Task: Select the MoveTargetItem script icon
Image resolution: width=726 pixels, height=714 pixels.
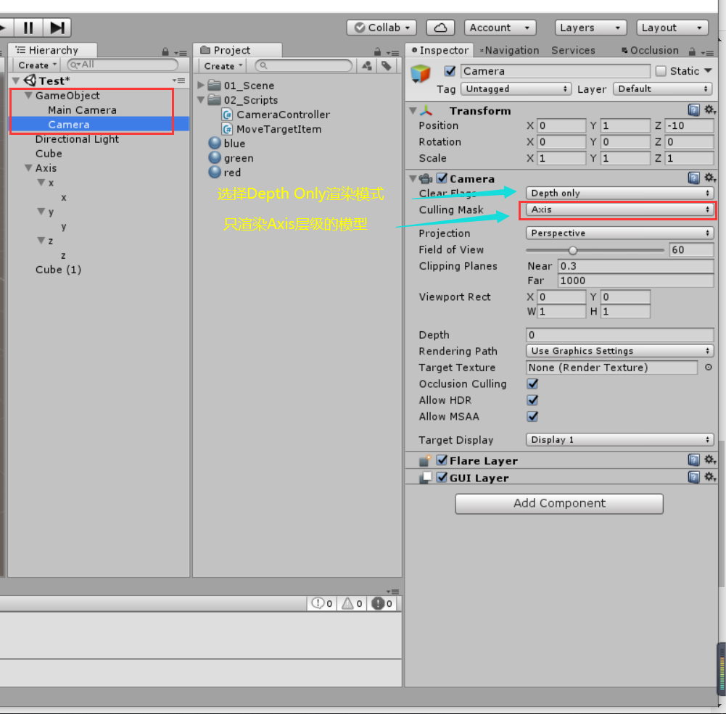Action: click(227, 129)
